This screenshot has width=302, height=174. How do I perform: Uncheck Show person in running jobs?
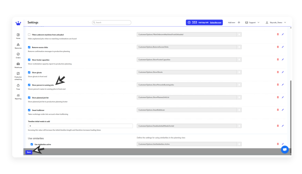coord(29,85)
